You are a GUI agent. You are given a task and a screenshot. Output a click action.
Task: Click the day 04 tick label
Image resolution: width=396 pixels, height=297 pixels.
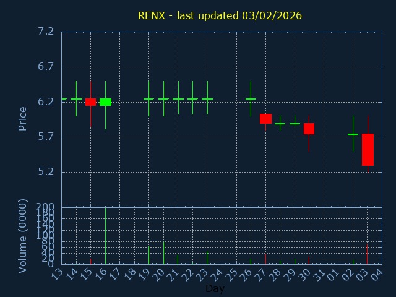[377, 275]
